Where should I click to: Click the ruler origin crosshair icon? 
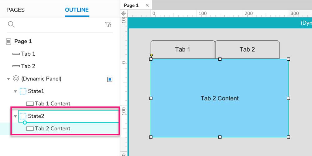pos(124,13)
